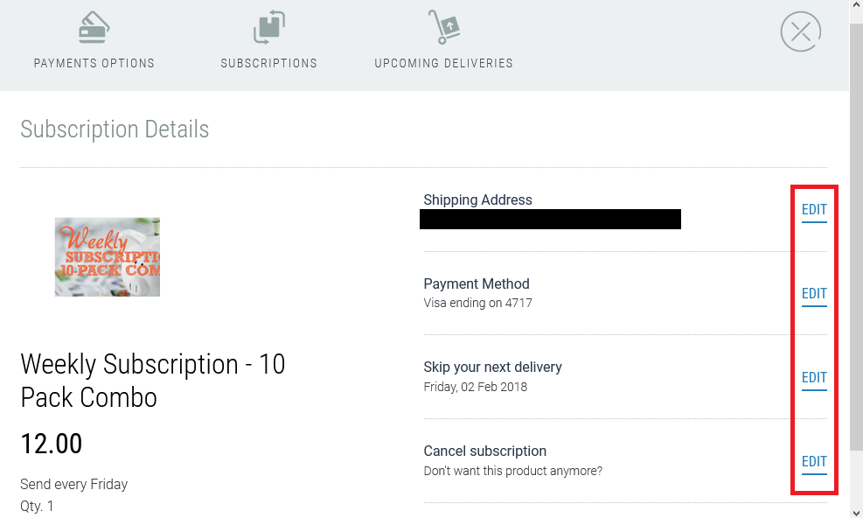Image resolution: width=863 pixels, height=518 pixels.
Task: Click the Subscriptions boxes icon
Action: [x=269, y=26]
